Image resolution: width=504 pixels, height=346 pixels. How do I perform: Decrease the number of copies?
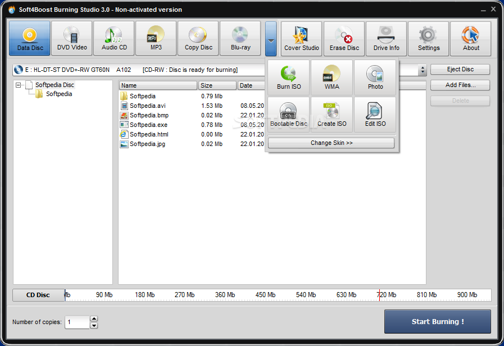click(x=94, y=325)
